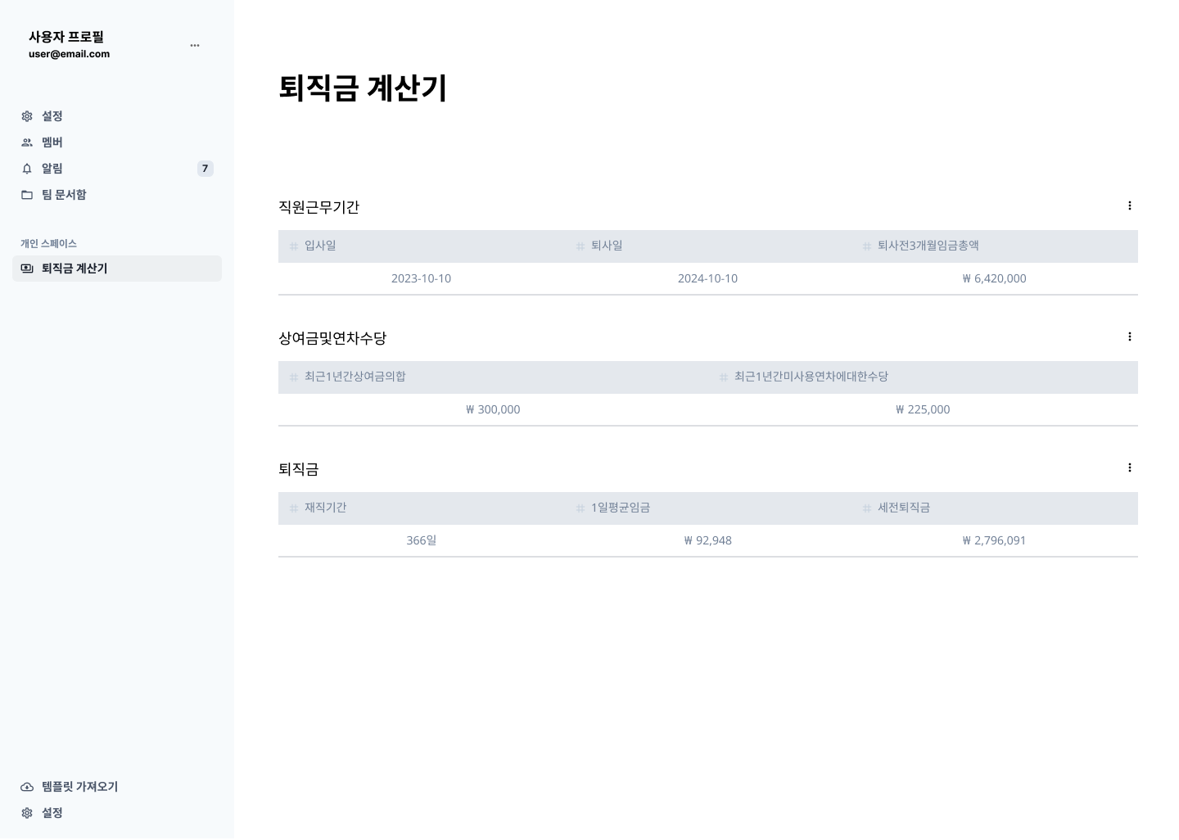Viewport: 1179px width, 840px height.
Task: Click bottom 설정 link in sidebar
Action: (x=117, y=813)
